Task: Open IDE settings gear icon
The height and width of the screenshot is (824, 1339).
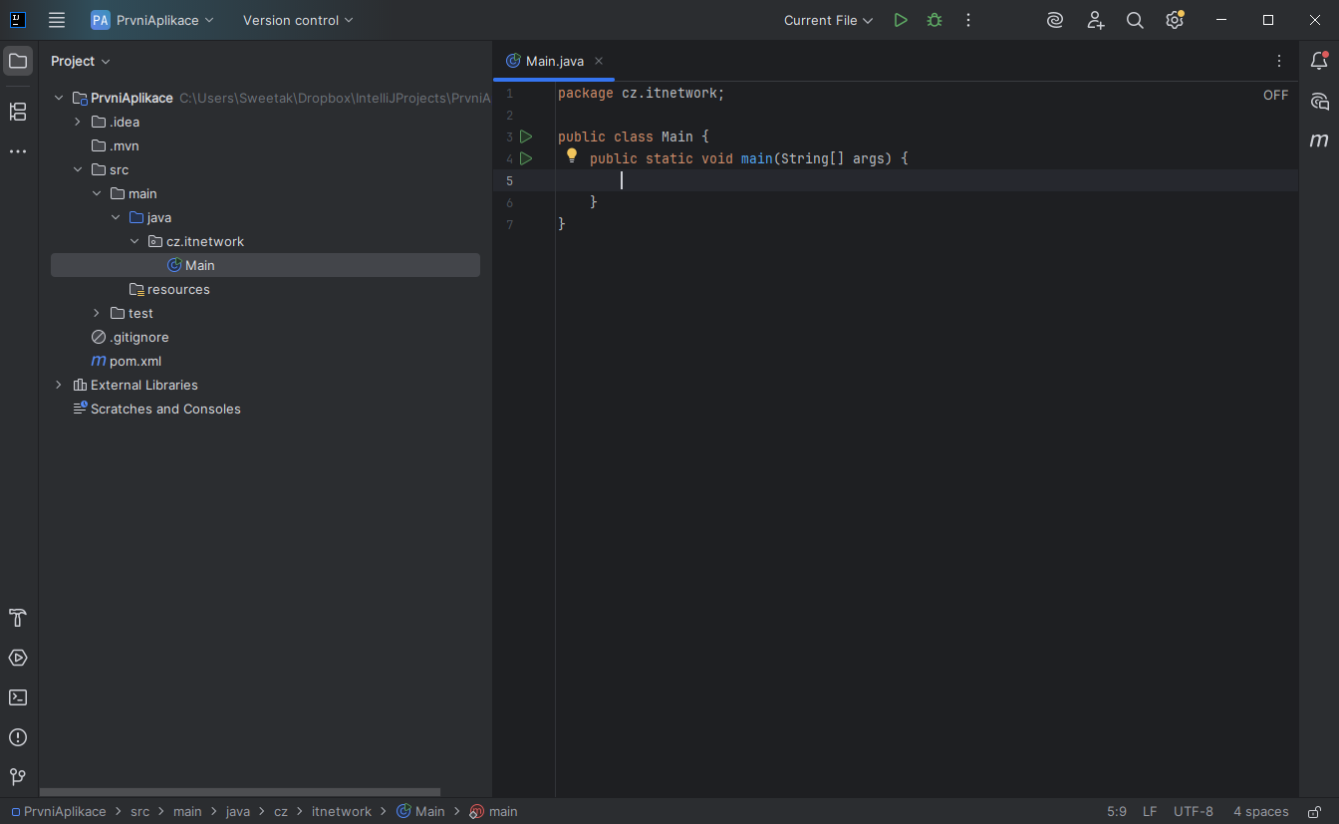Action: click(1175, 20)
